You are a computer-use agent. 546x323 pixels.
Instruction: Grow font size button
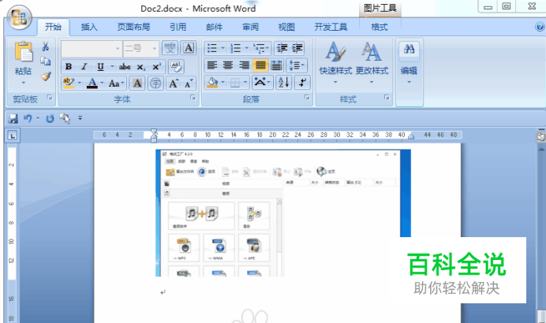(174, 83)
